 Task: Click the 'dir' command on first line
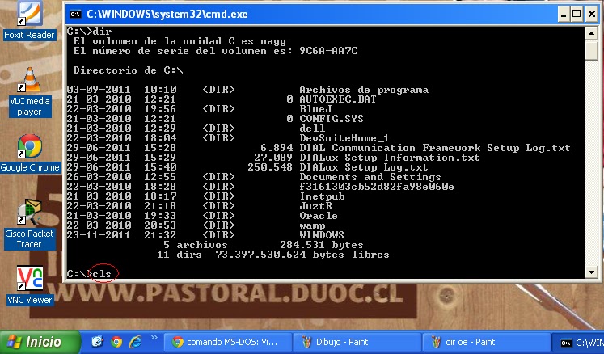(x=102, y=32)
